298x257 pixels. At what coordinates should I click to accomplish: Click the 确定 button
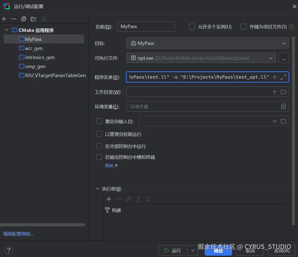[218, 251]
